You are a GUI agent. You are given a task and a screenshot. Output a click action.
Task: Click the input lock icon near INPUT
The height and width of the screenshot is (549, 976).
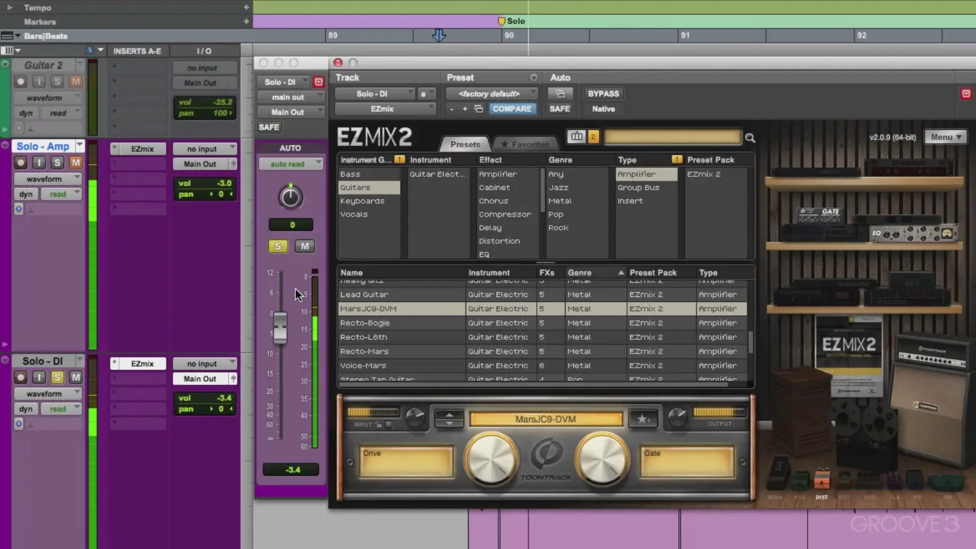pos(379,425)
